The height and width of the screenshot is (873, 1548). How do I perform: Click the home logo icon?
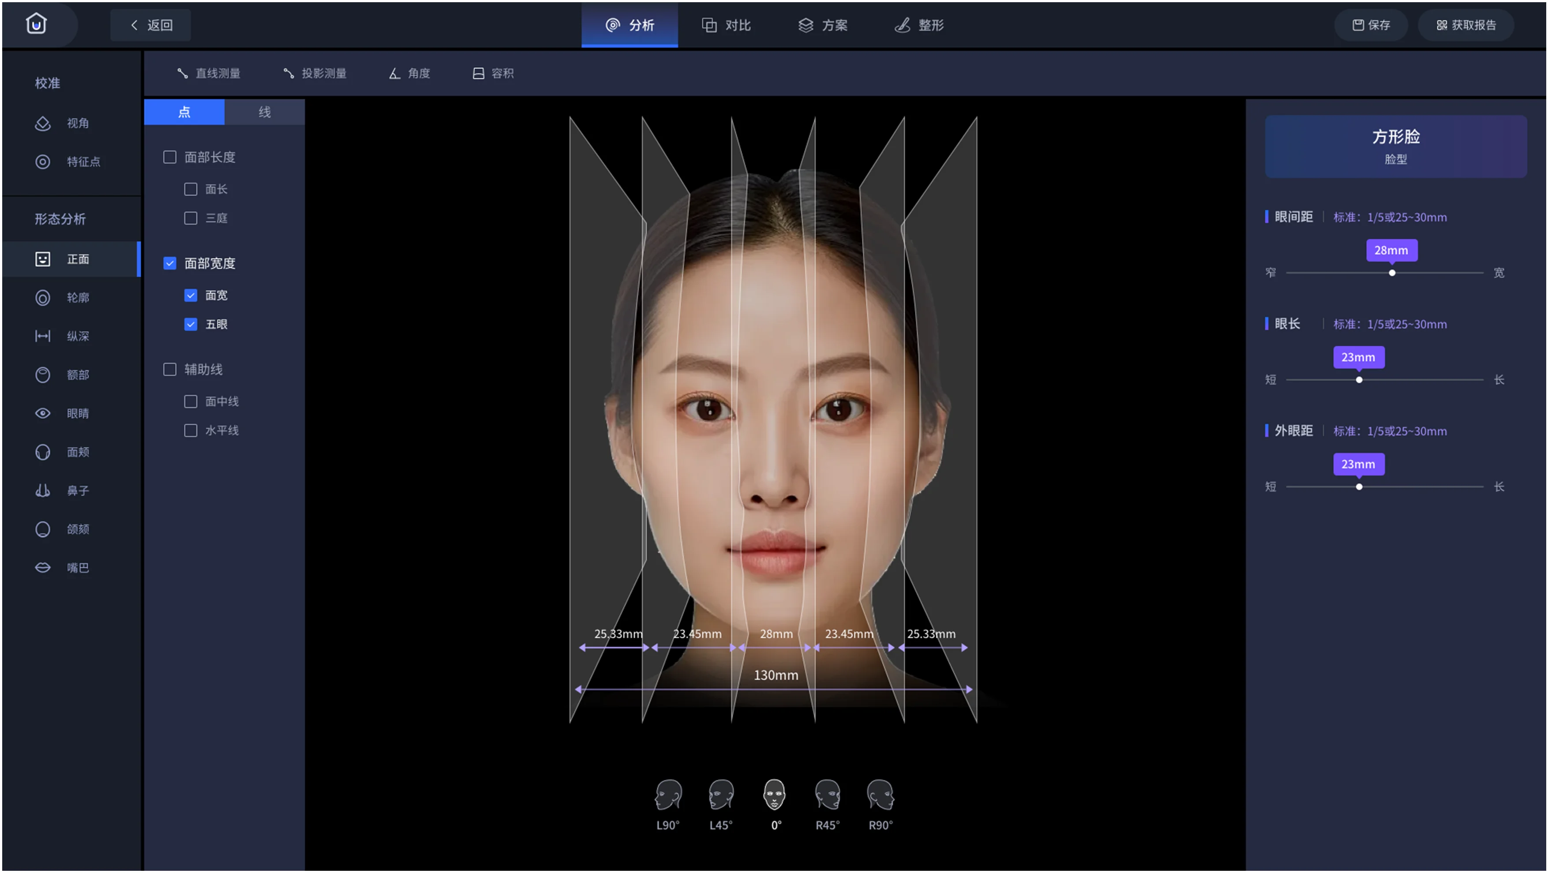click(36, 24)
